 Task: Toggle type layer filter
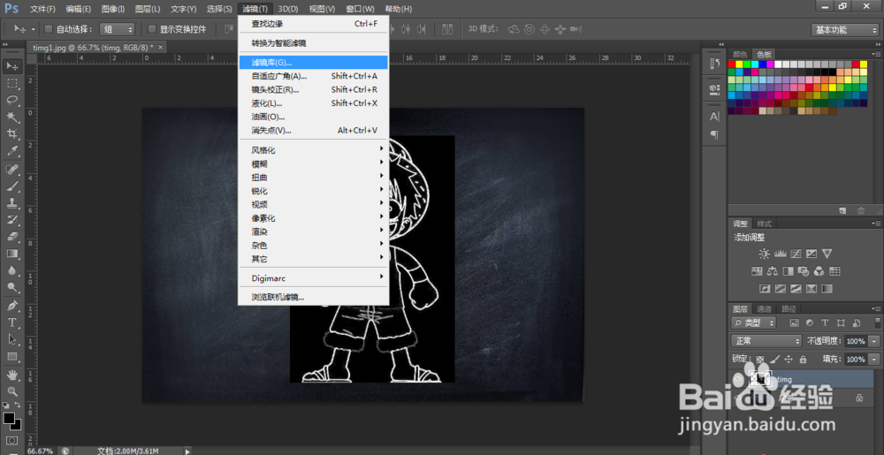coord(826,322)
